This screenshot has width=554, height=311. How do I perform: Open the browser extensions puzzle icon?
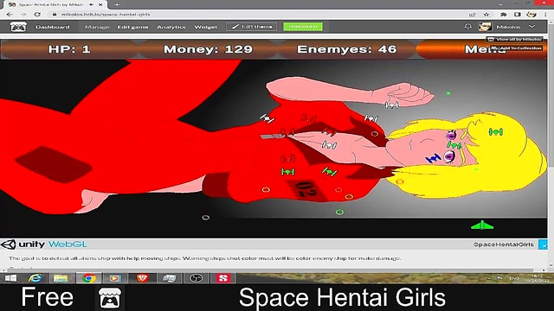(x=504, y=15)
